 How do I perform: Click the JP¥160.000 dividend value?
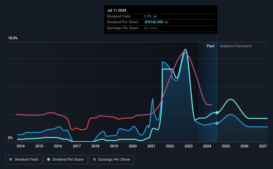click(154, 22)
